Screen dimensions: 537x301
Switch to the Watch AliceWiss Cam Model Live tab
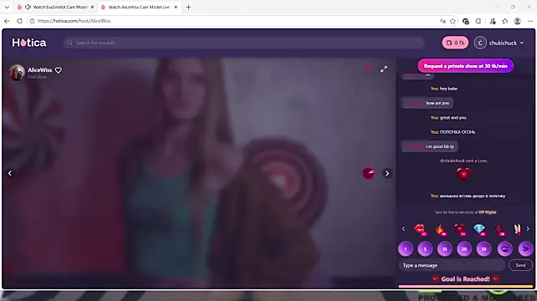click(139, 7)
